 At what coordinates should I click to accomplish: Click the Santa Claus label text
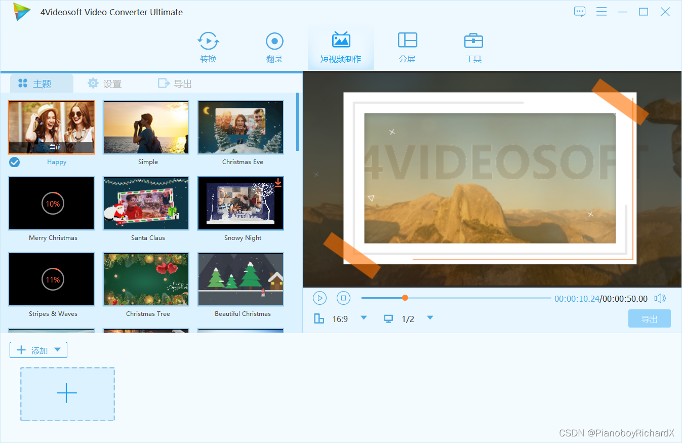[x=148, y=238]
